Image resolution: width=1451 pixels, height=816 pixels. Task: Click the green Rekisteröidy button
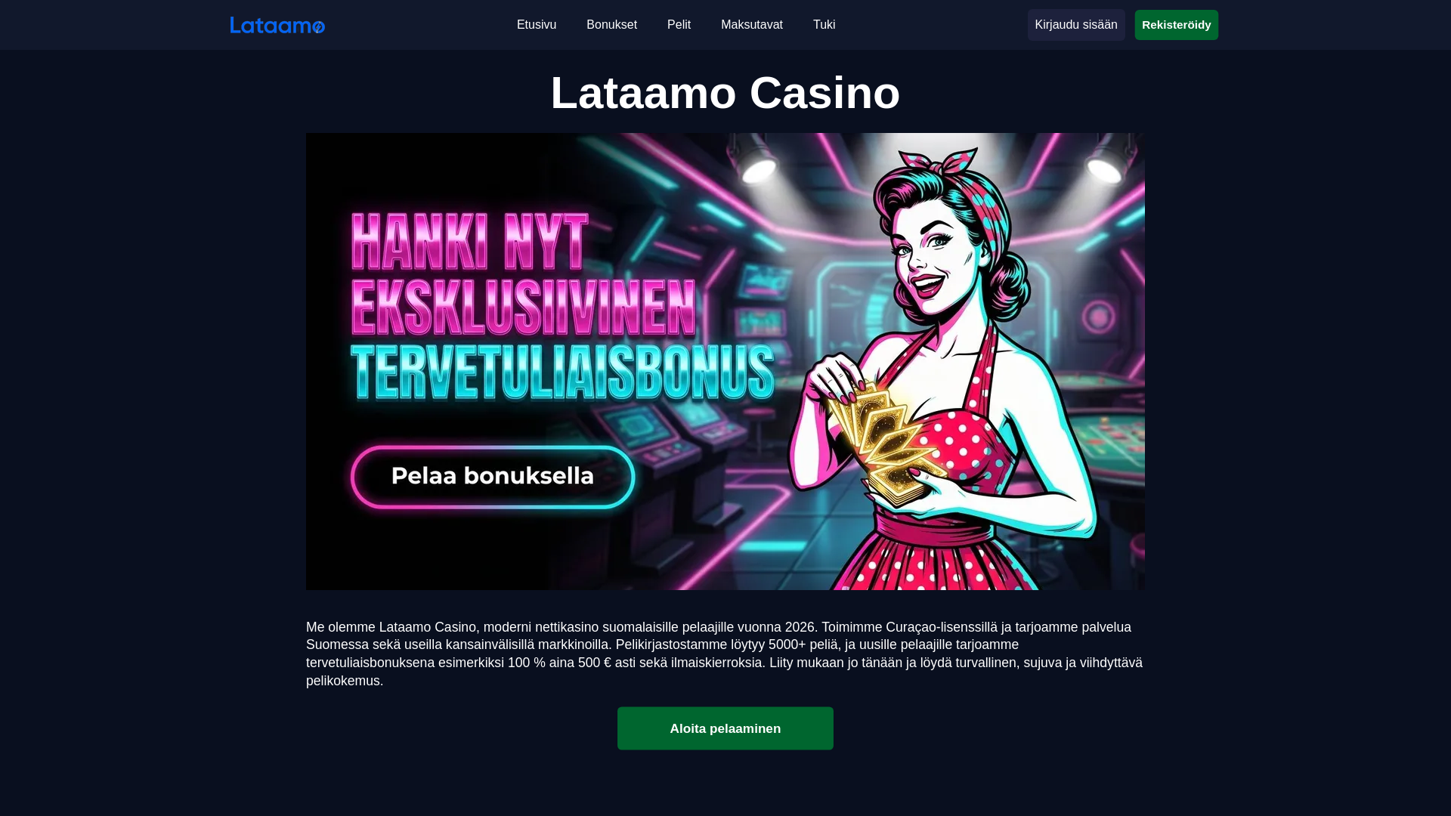1176,25
